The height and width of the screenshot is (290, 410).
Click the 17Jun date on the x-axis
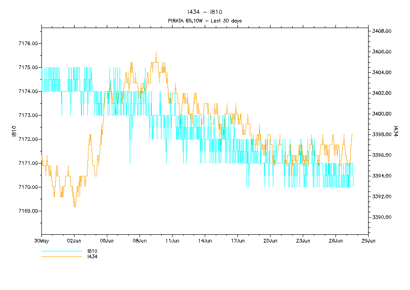pos(237,240)
